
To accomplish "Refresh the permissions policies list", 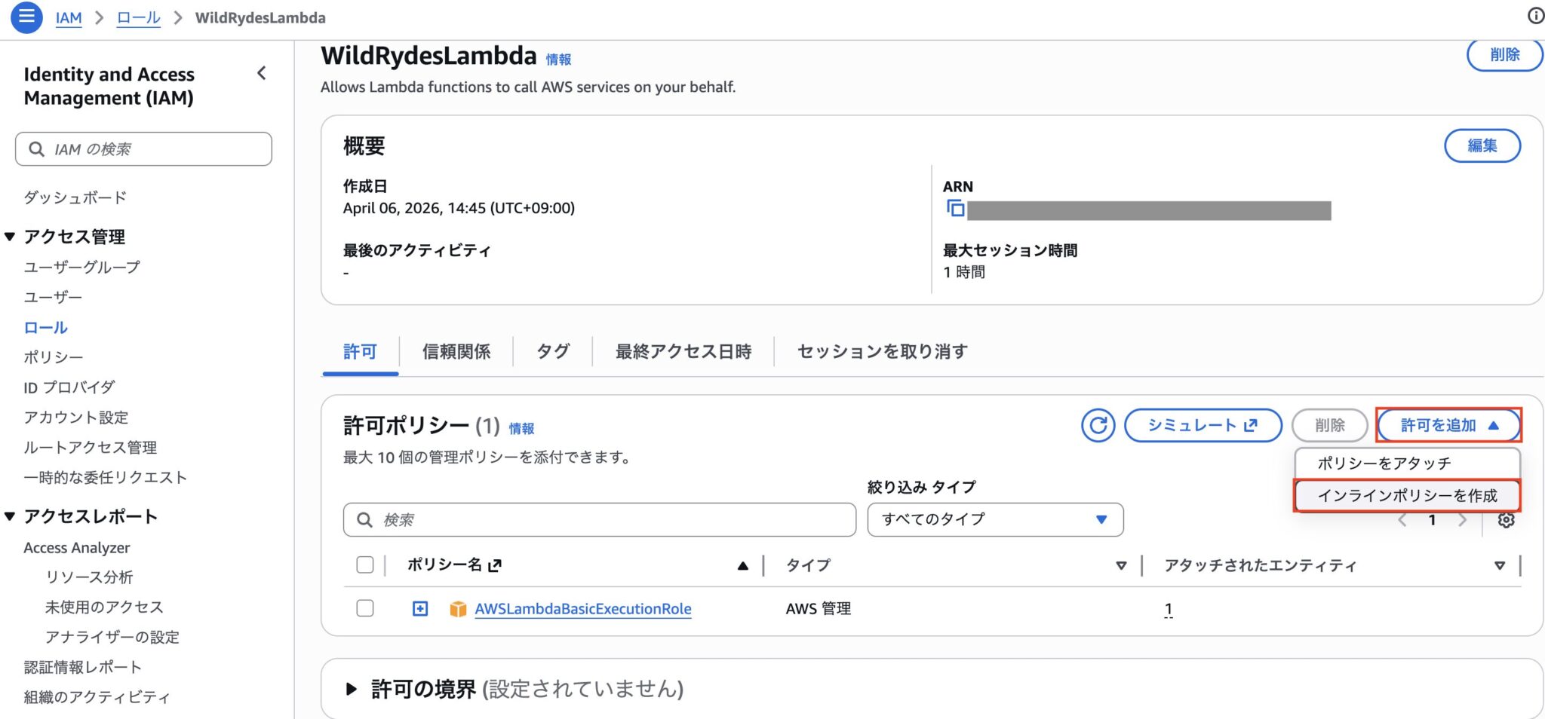I will tap(1098, 426).
